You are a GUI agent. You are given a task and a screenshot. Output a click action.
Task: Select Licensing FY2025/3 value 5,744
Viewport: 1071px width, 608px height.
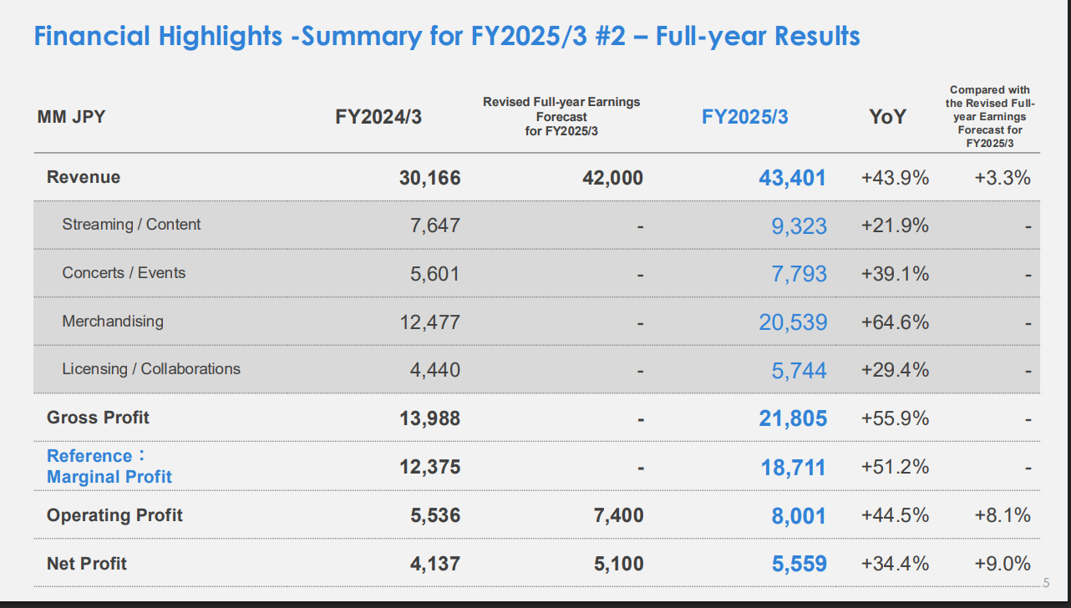pos(799,370)
